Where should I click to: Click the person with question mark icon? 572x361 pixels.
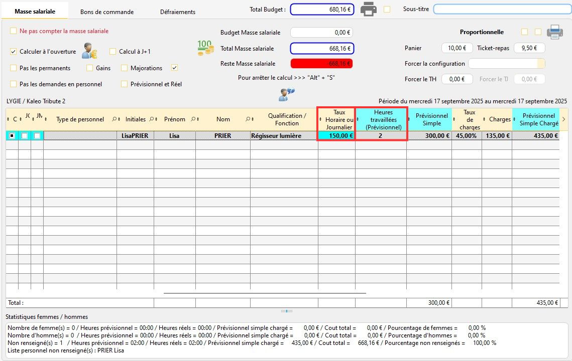click(287, 94)
